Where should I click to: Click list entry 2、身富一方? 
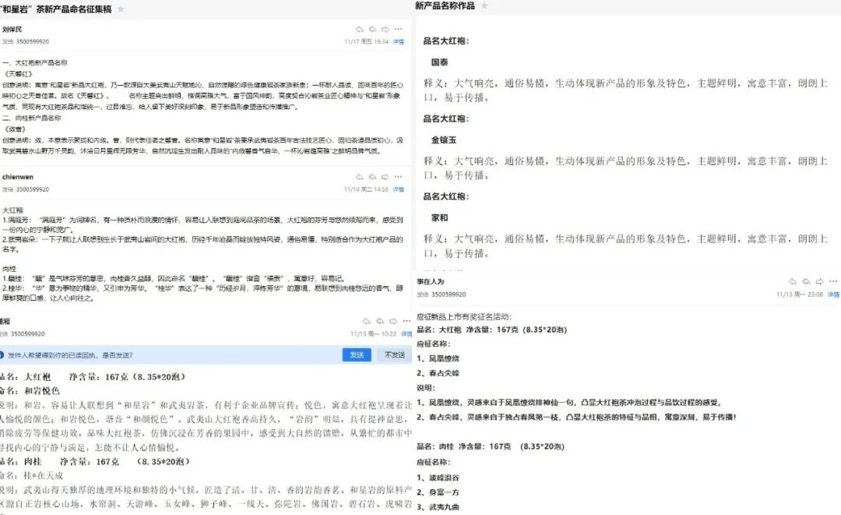tap(438, 492)
